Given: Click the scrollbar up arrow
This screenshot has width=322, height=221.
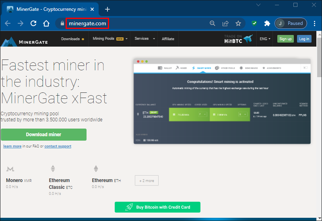Looking at the screenshot, I should 319,34.
